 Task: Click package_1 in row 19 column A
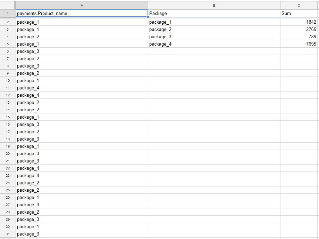82,146
